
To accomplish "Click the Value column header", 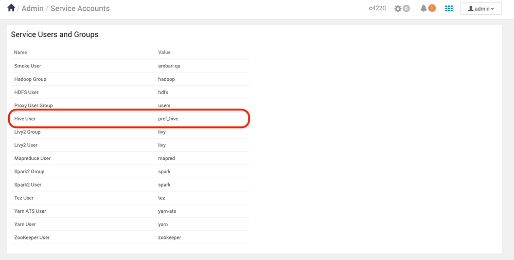I will (164, 52).
